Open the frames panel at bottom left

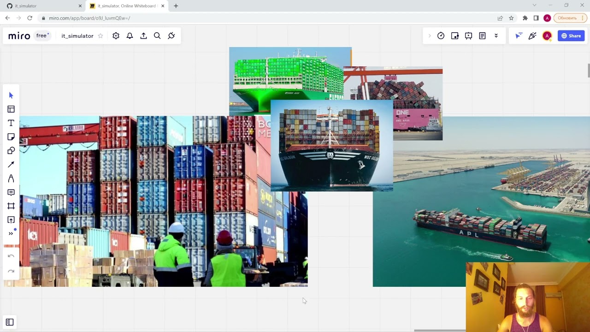point(10,322)
